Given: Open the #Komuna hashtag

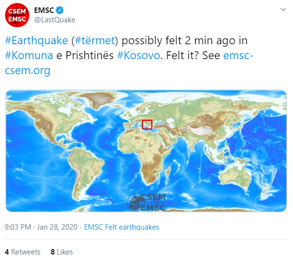Looking at the screenshot, I should point(29,56).
